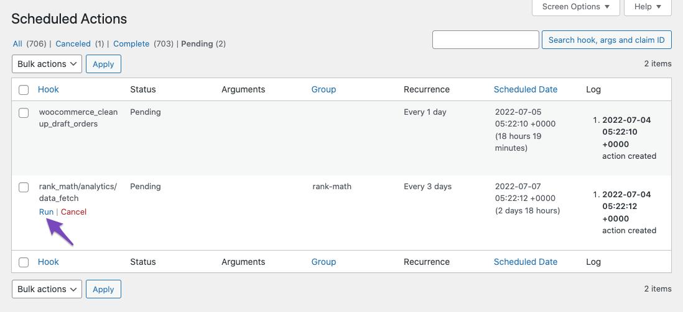Screen dimensions: 683x312
Task: Click the Log column header
Action: (593, 89)
